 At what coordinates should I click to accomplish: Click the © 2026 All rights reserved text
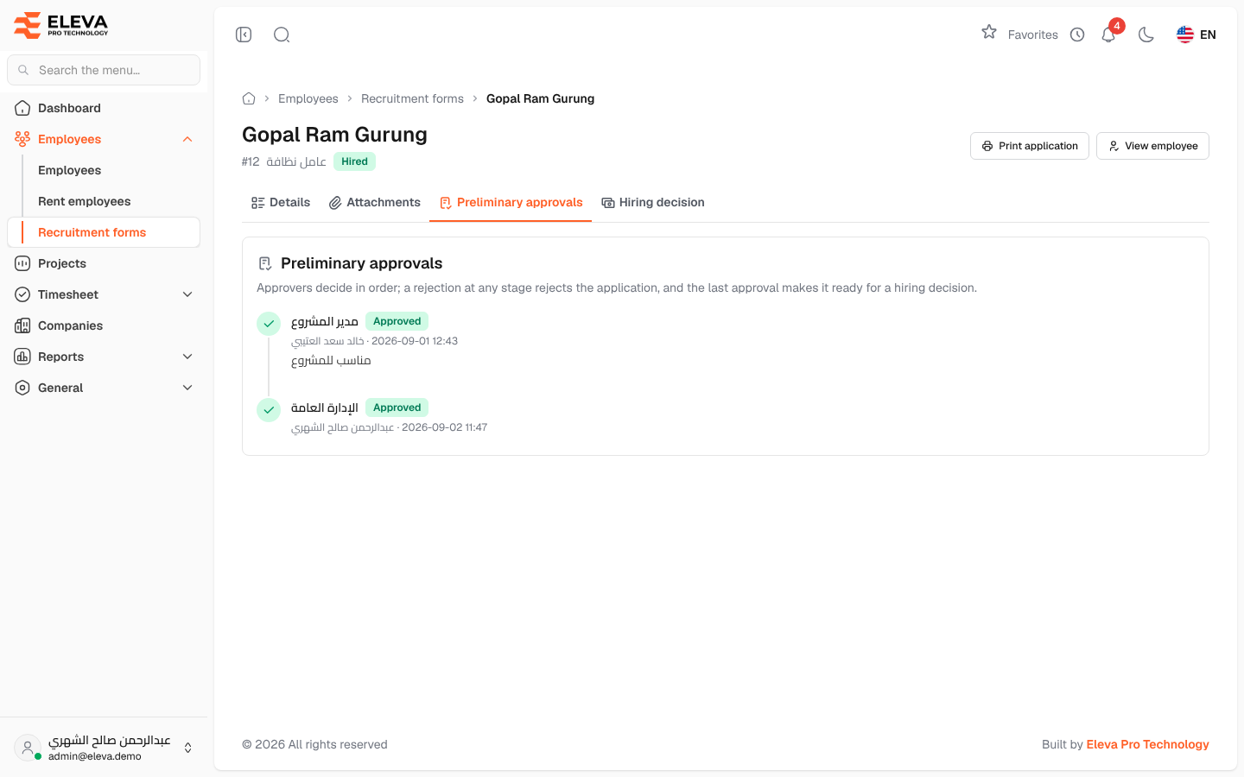314,744
